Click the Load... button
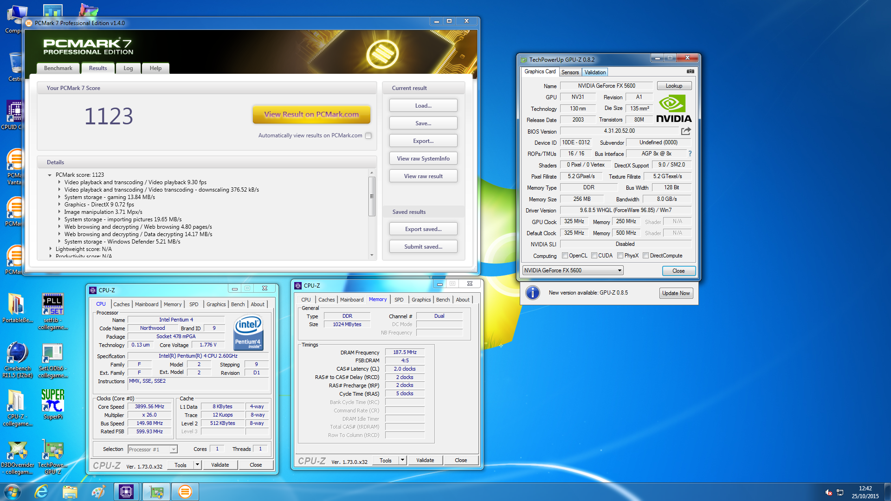891x501 pixels. pos(423,106)
